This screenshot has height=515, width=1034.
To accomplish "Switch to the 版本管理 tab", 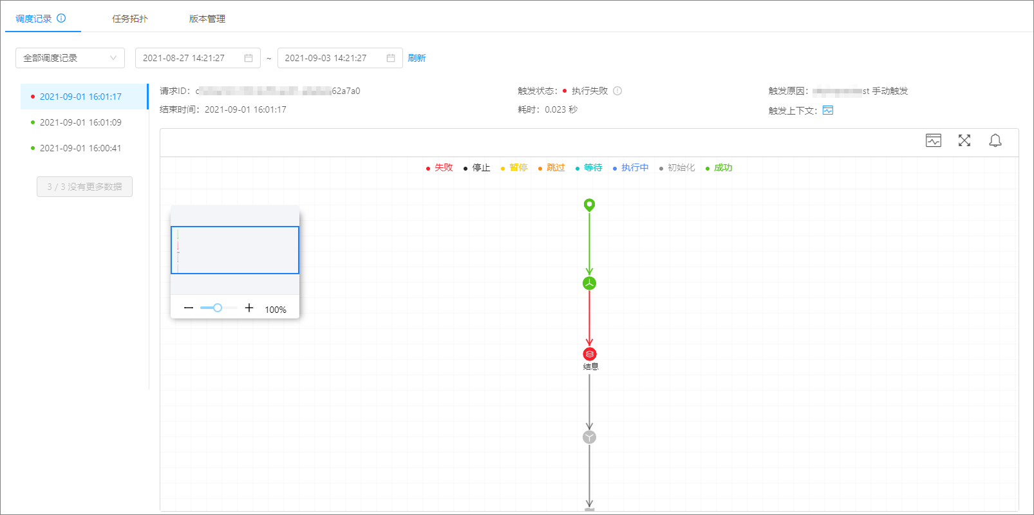I will coord(207,19).
